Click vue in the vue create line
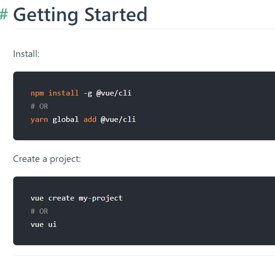The image size is (275, 257). [x=37, y=198]
